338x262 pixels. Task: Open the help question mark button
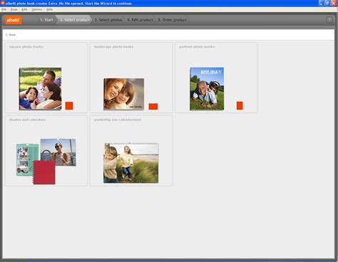[329, 20]
